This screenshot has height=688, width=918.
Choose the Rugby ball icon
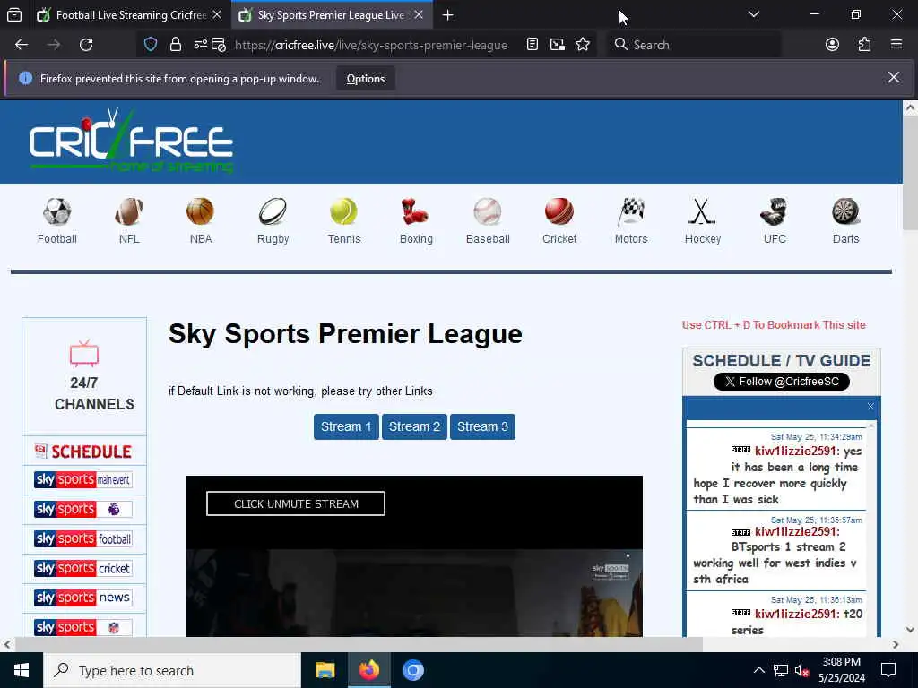coord(273,211)
